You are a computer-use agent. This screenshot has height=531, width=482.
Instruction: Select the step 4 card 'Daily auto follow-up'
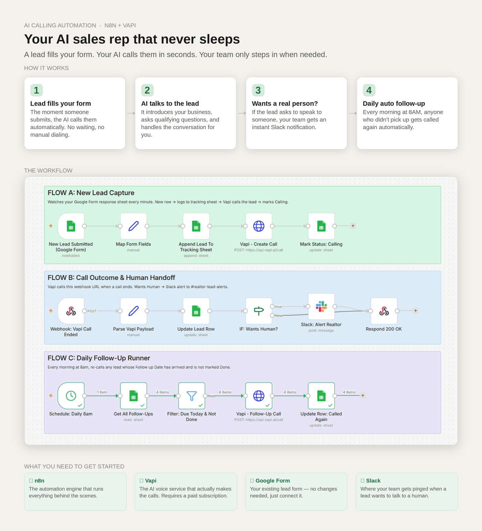[407, 113]
